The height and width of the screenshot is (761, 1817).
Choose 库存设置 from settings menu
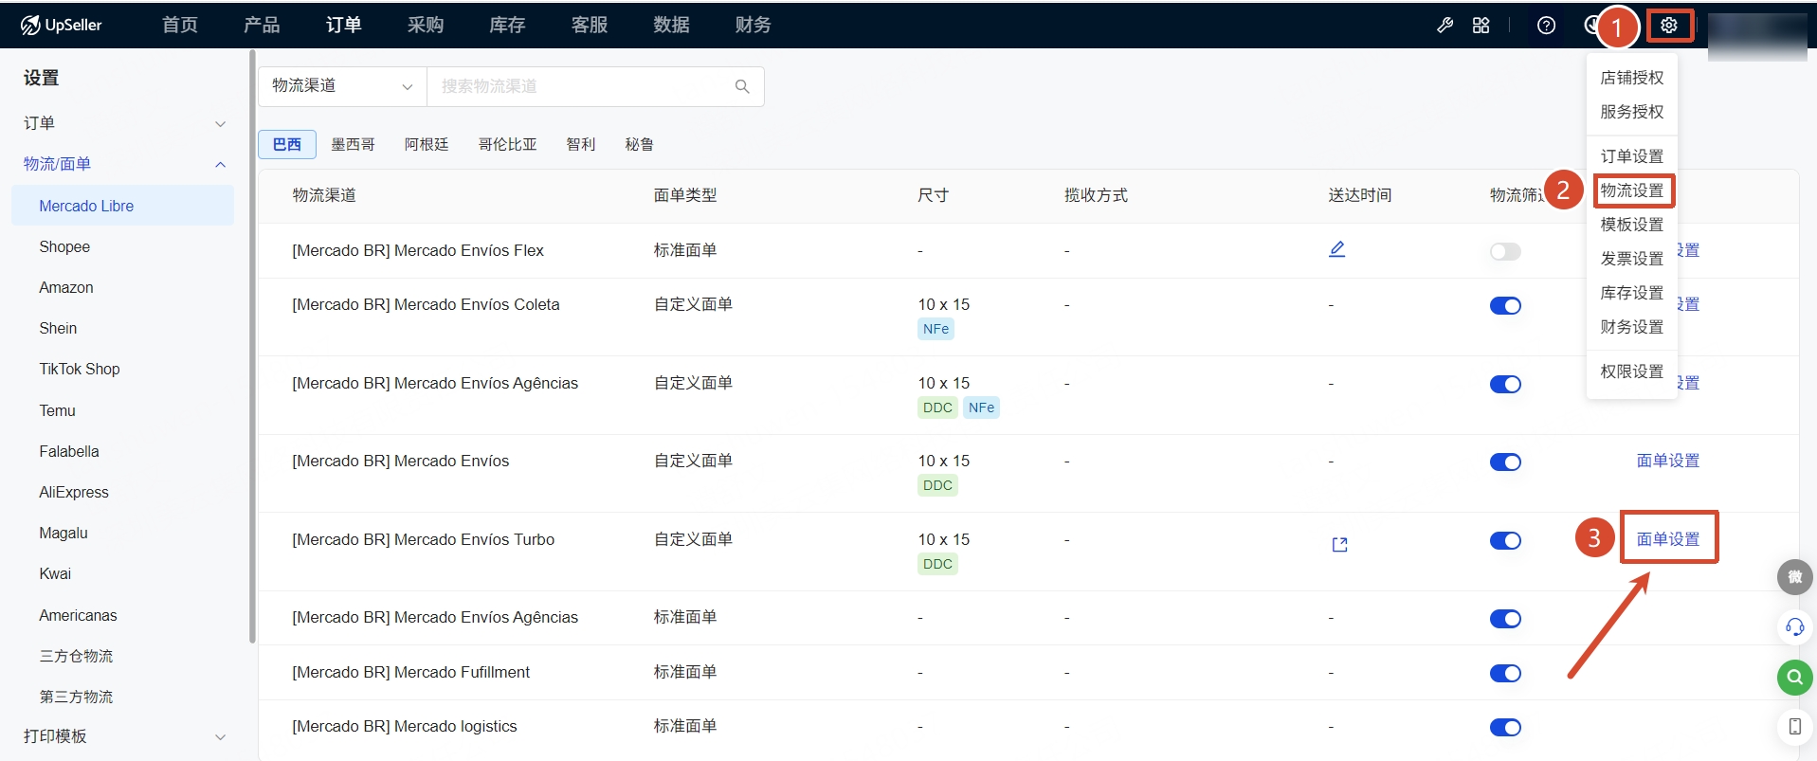point(1632,293)
